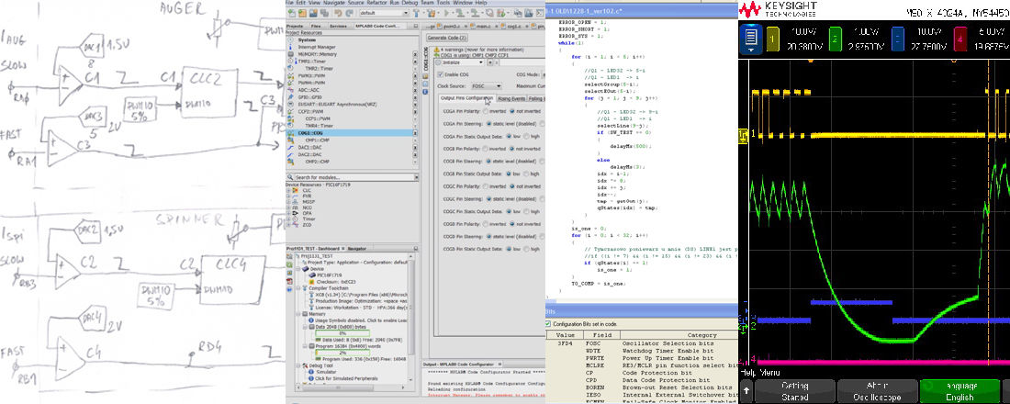
Task: Set COGA Pin Static Output Data to high
Action: (525, 134)
